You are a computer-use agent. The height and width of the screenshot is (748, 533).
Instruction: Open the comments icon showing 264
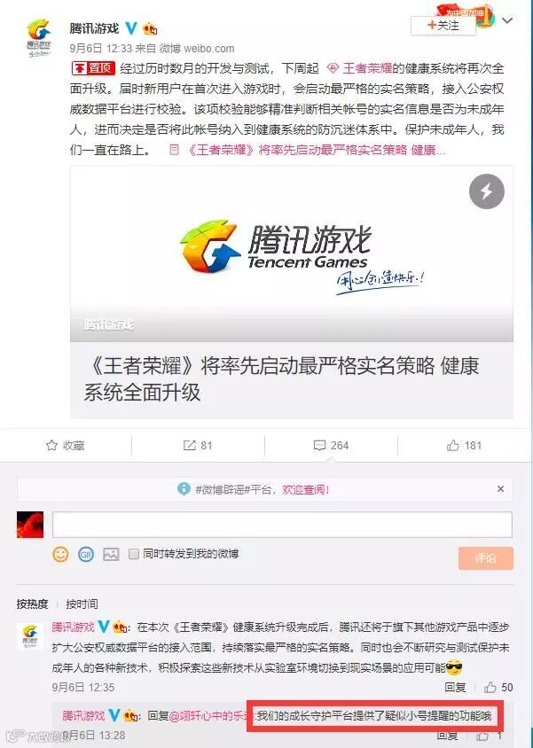(319, 445)
